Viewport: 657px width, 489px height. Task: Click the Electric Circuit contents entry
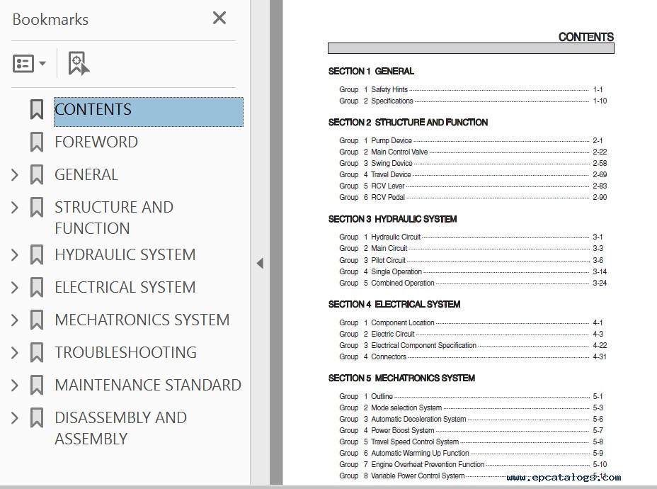point(471,334)
